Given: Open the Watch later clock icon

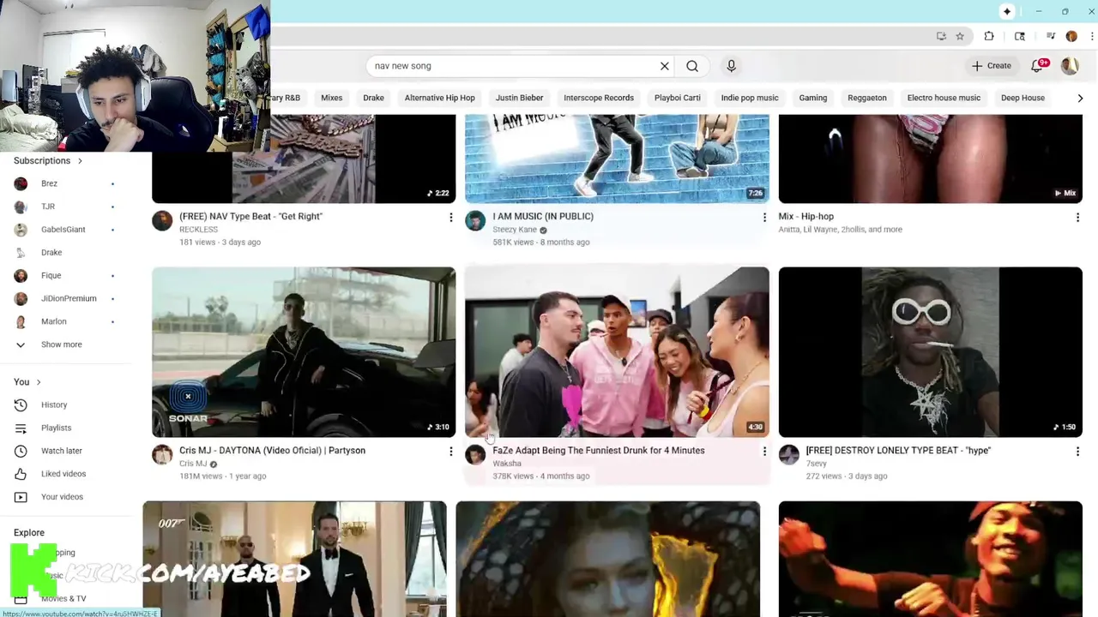Looking at the screenshot, I should 21,451.
